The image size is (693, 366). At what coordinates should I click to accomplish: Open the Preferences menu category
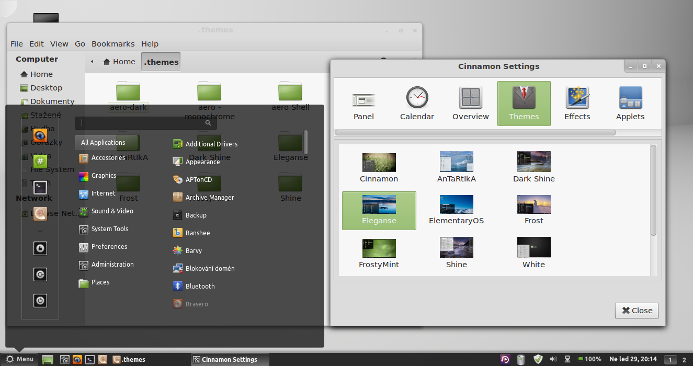pyautogui.click(x=103, y=247)
